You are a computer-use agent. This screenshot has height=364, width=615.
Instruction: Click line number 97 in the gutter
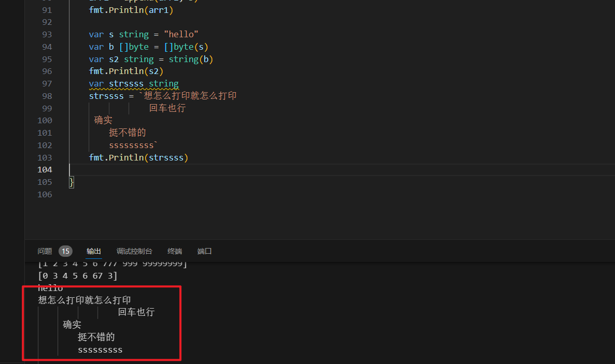(x=47, y=83)
